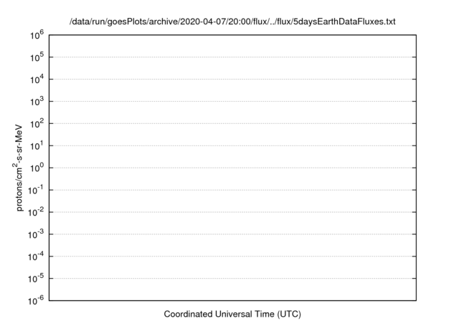This screenshot has height=321, width=459.
Task: Click the empty plot area center
Action: (232, 168)
